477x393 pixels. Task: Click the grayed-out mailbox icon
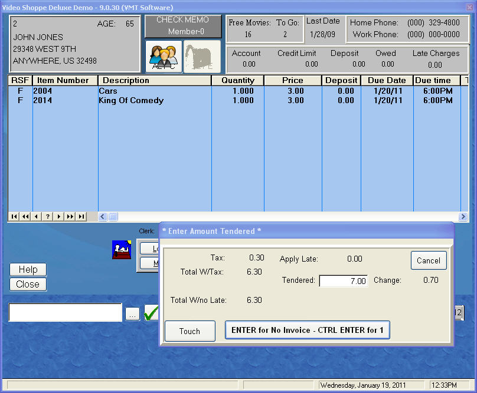click(202, 57)
